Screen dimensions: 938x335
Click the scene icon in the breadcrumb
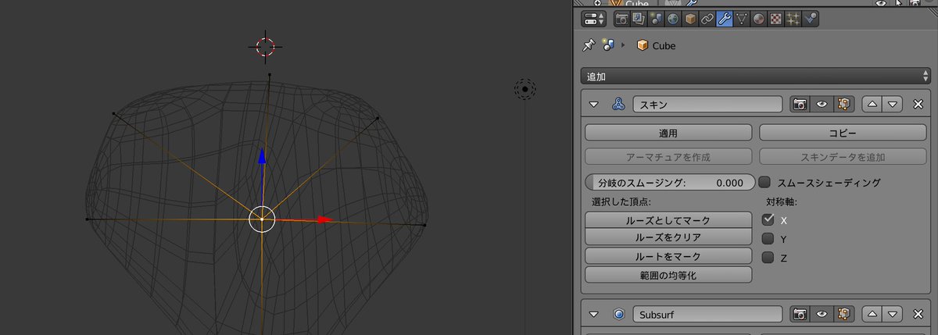pos(608,45)
